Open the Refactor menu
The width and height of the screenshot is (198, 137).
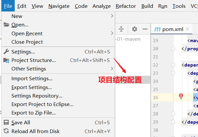(x=125, y=6)
